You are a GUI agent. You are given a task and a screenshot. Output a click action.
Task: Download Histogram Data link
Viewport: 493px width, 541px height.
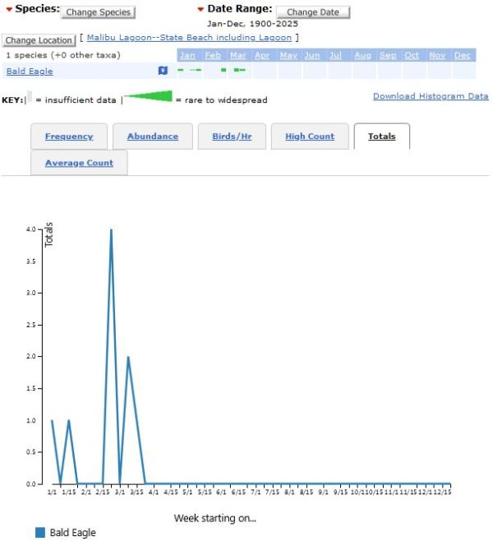pyautogui.click(x=431, y=96)
